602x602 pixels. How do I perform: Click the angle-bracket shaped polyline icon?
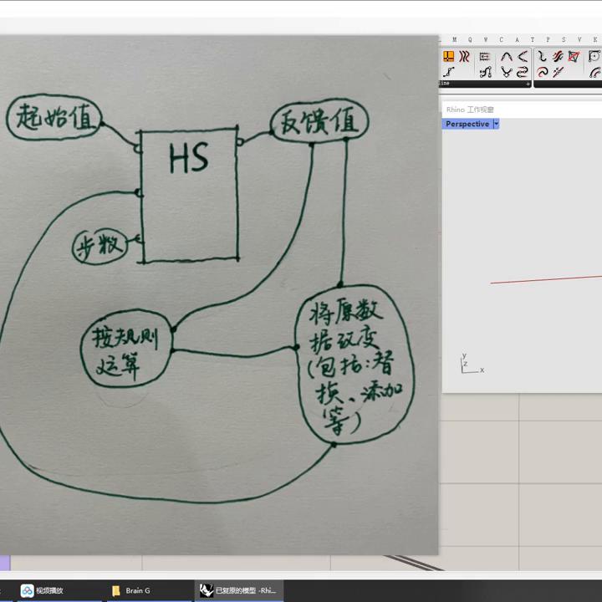pyautogui.click(x=522, y=57)
